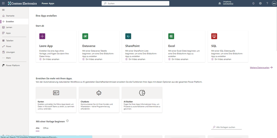The width and height of the screenshot is (277, 138).
Task: Watch the video on SharePoint card
Action: 135,59
